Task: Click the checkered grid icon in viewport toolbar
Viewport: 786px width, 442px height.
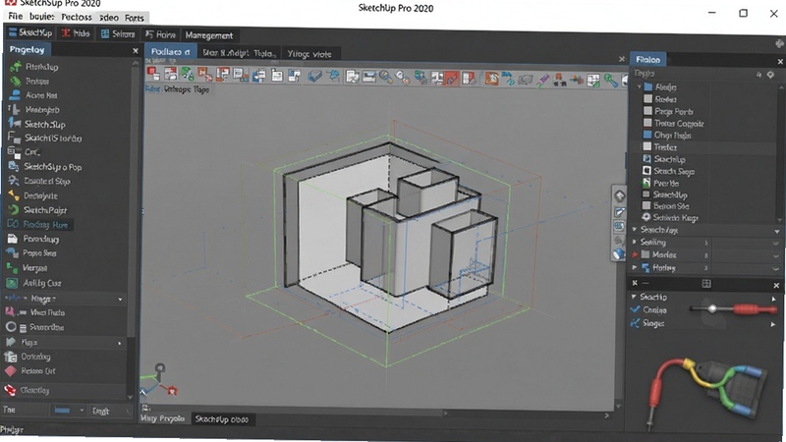Action: (x=593, y=81)
